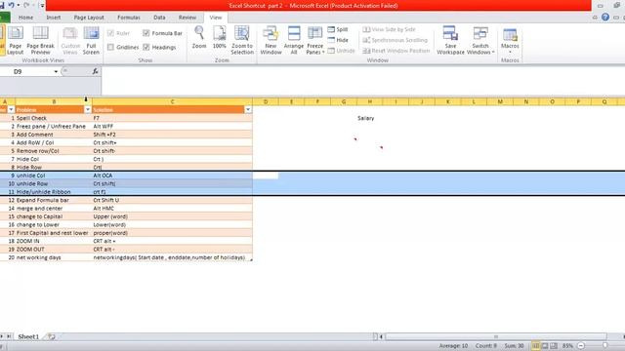Click View Side by Side

(389, 29)
